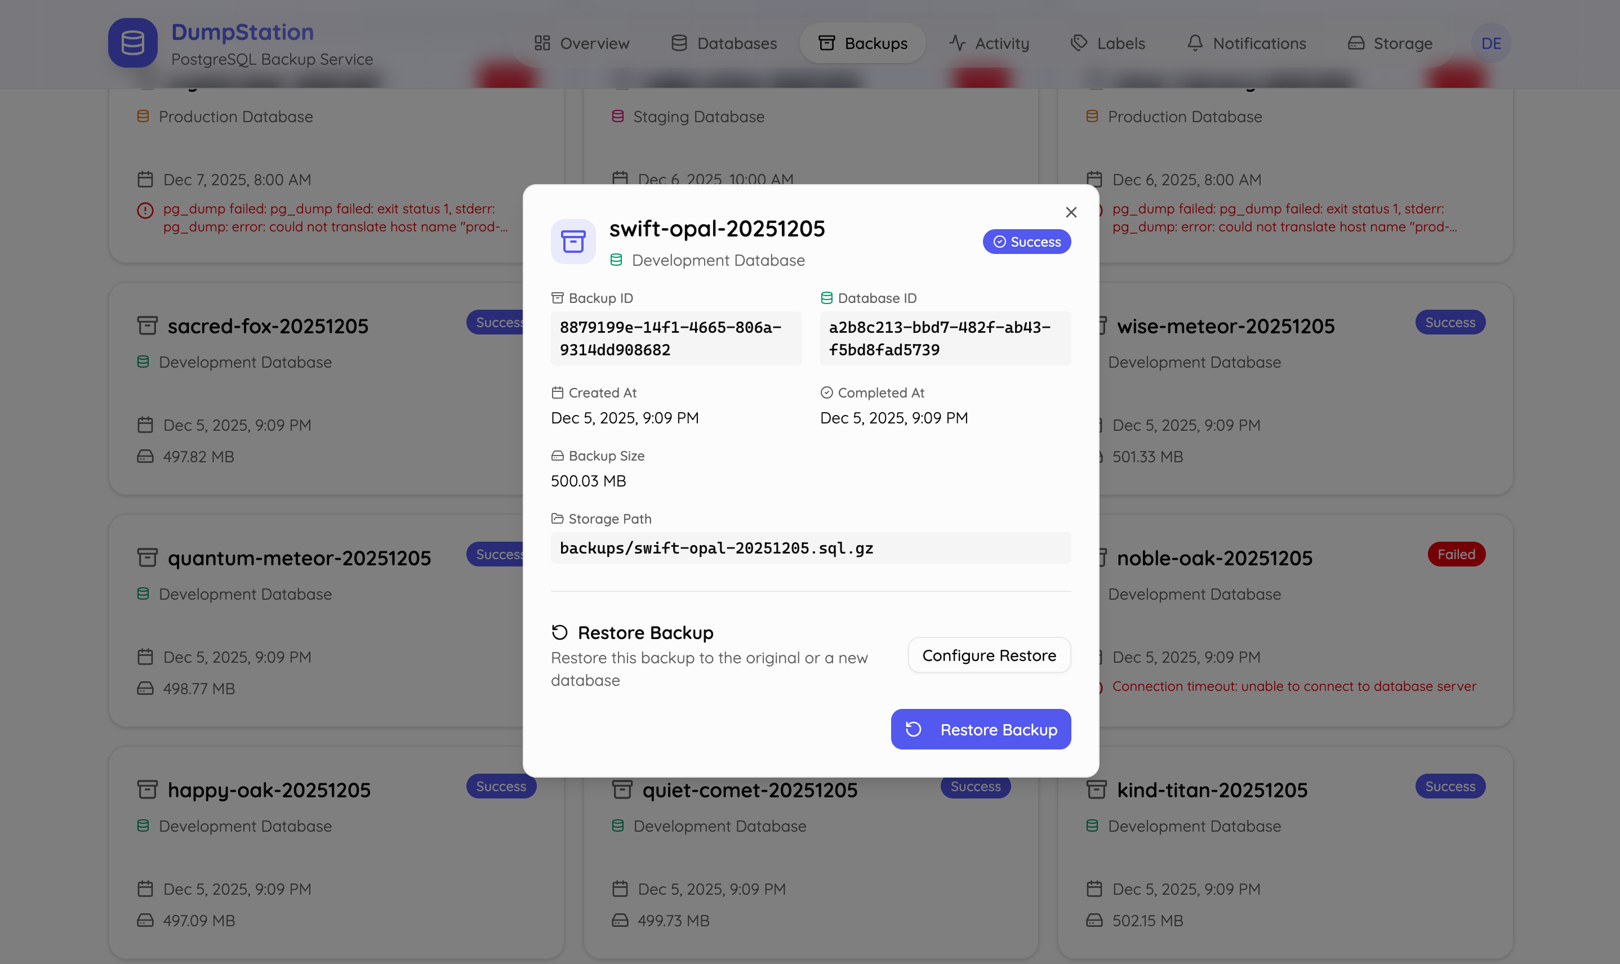Open the DE user avatar menu

tap(1490, 43)
